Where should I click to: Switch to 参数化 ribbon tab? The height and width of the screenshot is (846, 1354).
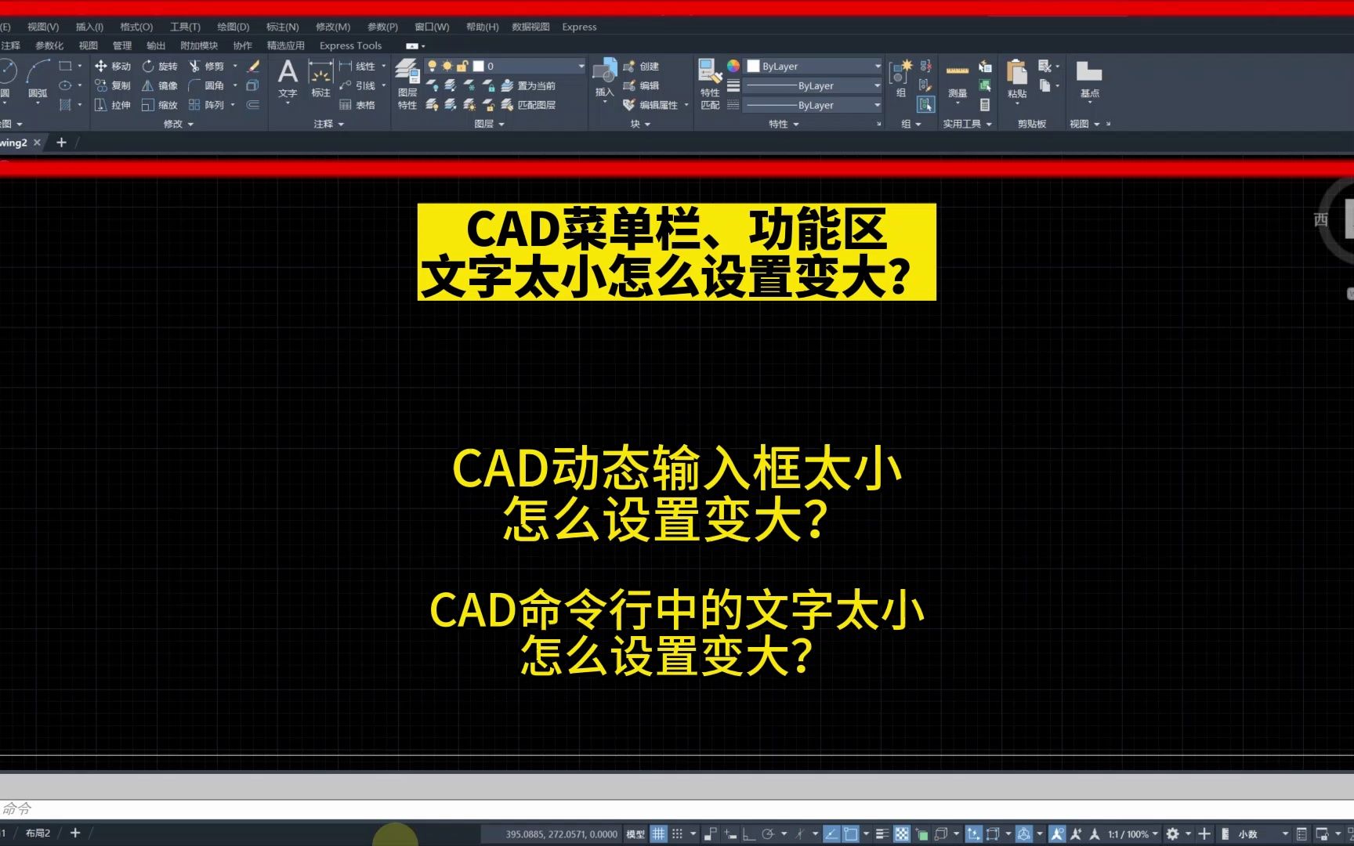(x=49, y=45)
